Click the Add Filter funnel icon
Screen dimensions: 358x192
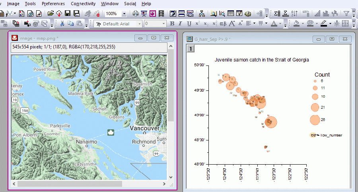pos(346,13)
